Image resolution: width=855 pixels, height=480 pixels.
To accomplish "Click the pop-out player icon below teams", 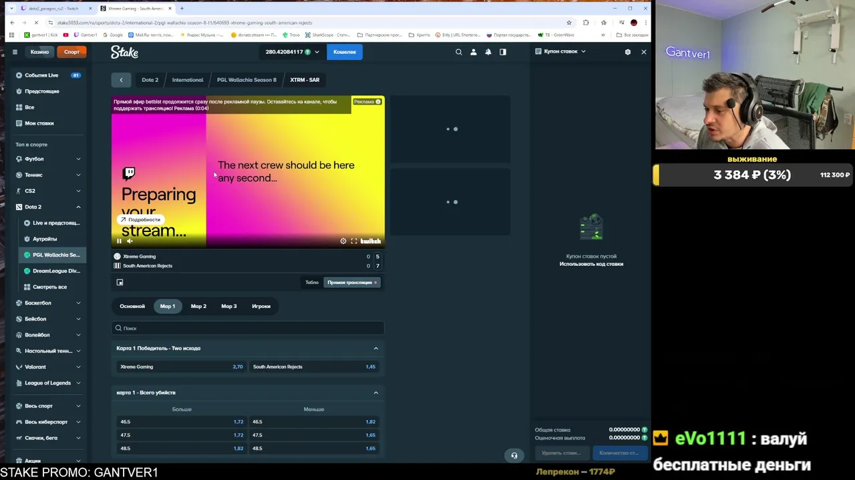I will 120,283.
